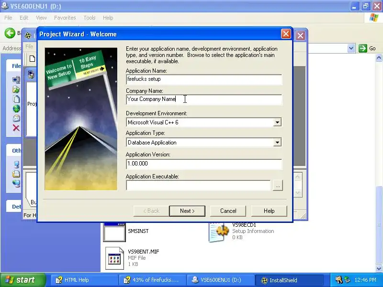Open Tools menu in Explorer
The height and width of the screenshot is (287, 383).
coord(90,18)
